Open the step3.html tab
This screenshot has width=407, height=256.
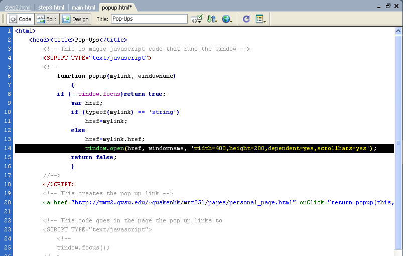[x=51, y=8]
